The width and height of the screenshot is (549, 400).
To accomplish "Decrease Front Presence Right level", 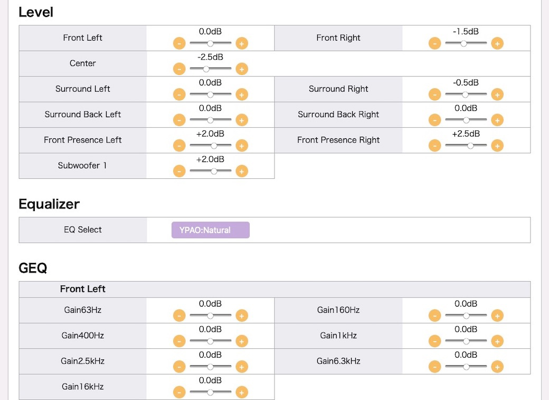I will click(x=434, y=146).
